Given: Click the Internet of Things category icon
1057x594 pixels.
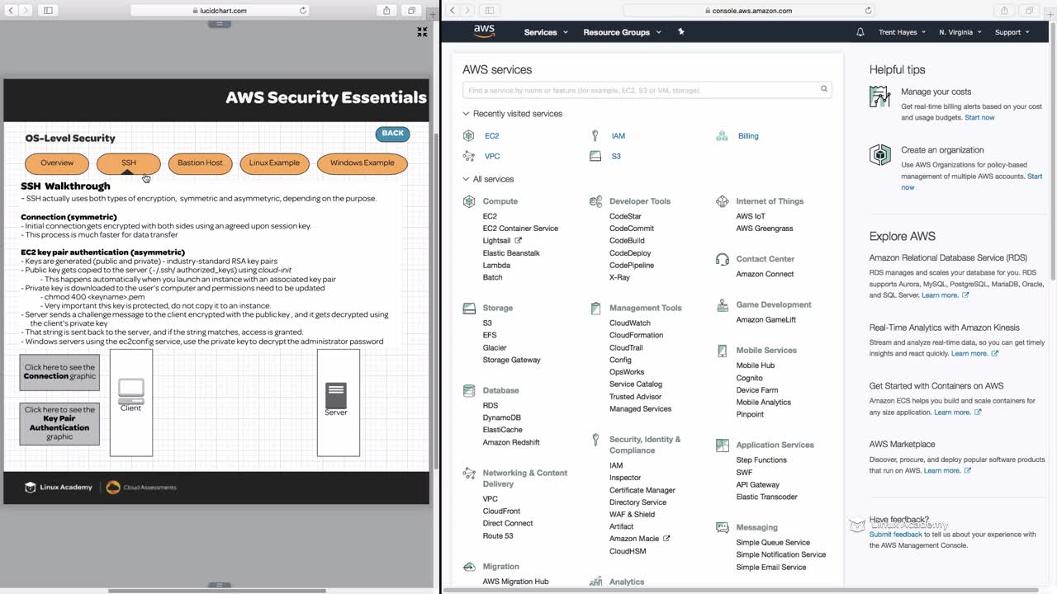Looking at the screenshot, I should [x=723, y=201].
